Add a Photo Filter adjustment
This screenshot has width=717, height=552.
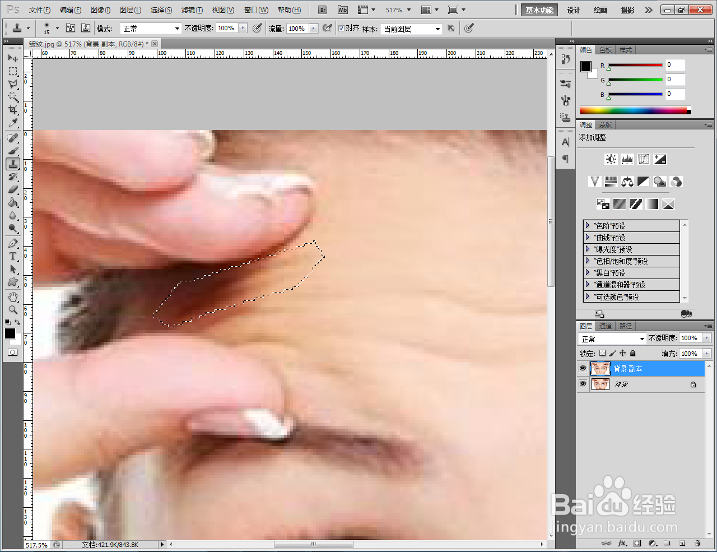coord(660,182)
